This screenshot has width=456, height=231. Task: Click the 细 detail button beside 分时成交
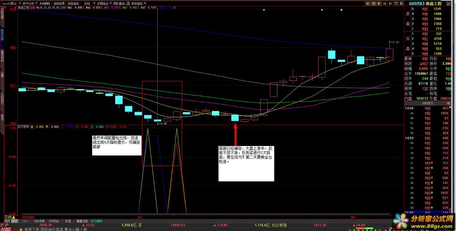pos(448,103)
